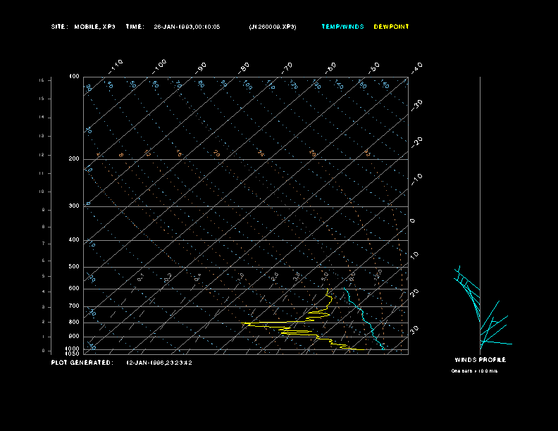Viewport: 558px width, 431px height.
Task: Click the 16 km height axis tick
Action: [42, 80]
